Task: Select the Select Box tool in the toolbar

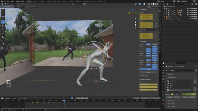Action: [3, 11]
